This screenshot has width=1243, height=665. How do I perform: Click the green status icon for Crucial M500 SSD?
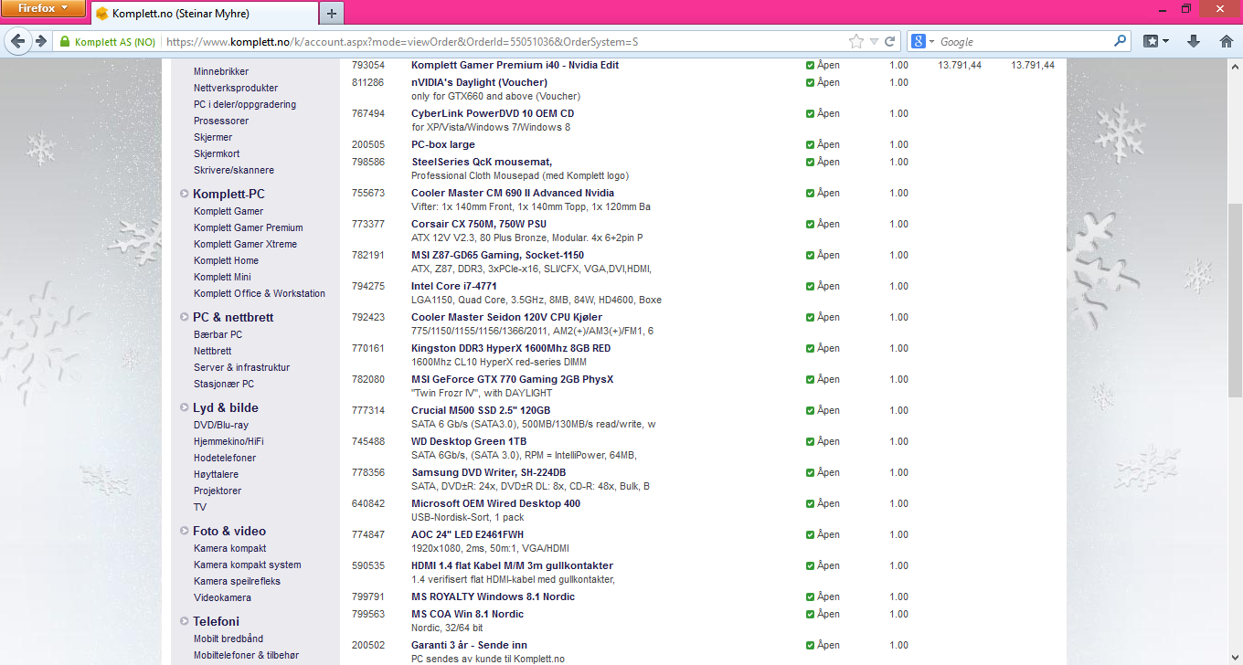point(811,411)
